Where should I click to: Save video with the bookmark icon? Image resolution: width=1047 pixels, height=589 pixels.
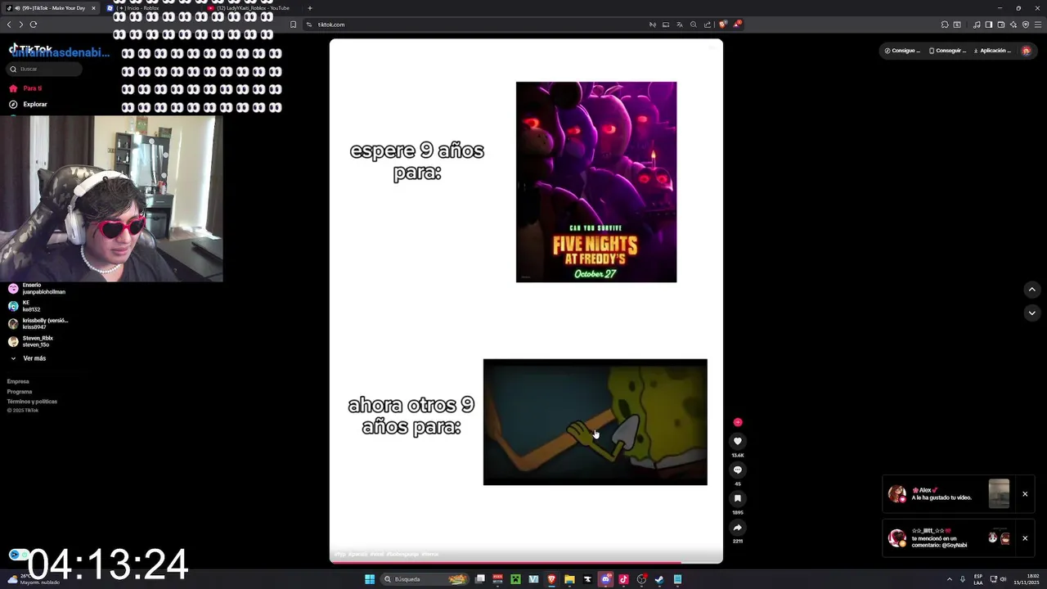[737, 498]
